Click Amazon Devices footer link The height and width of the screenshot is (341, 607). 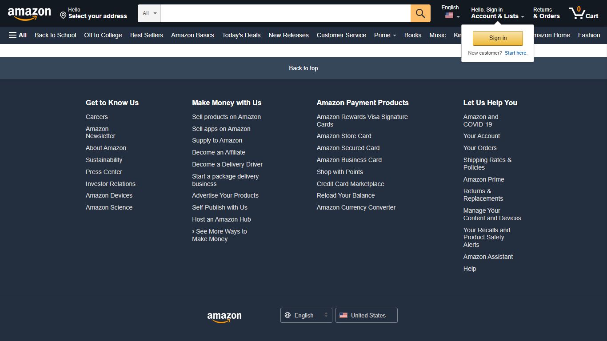click(x=109, y=195)
